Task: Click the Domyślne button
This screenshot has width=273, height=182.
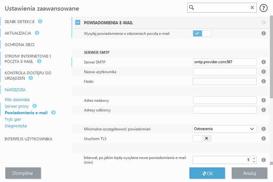Action: (23, 173)
